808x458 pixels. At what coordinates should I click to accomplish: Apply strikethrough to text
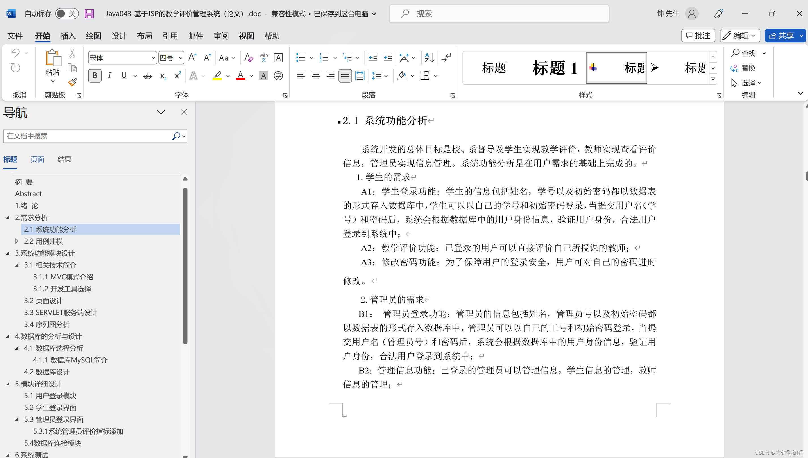[x=147, y=75]
